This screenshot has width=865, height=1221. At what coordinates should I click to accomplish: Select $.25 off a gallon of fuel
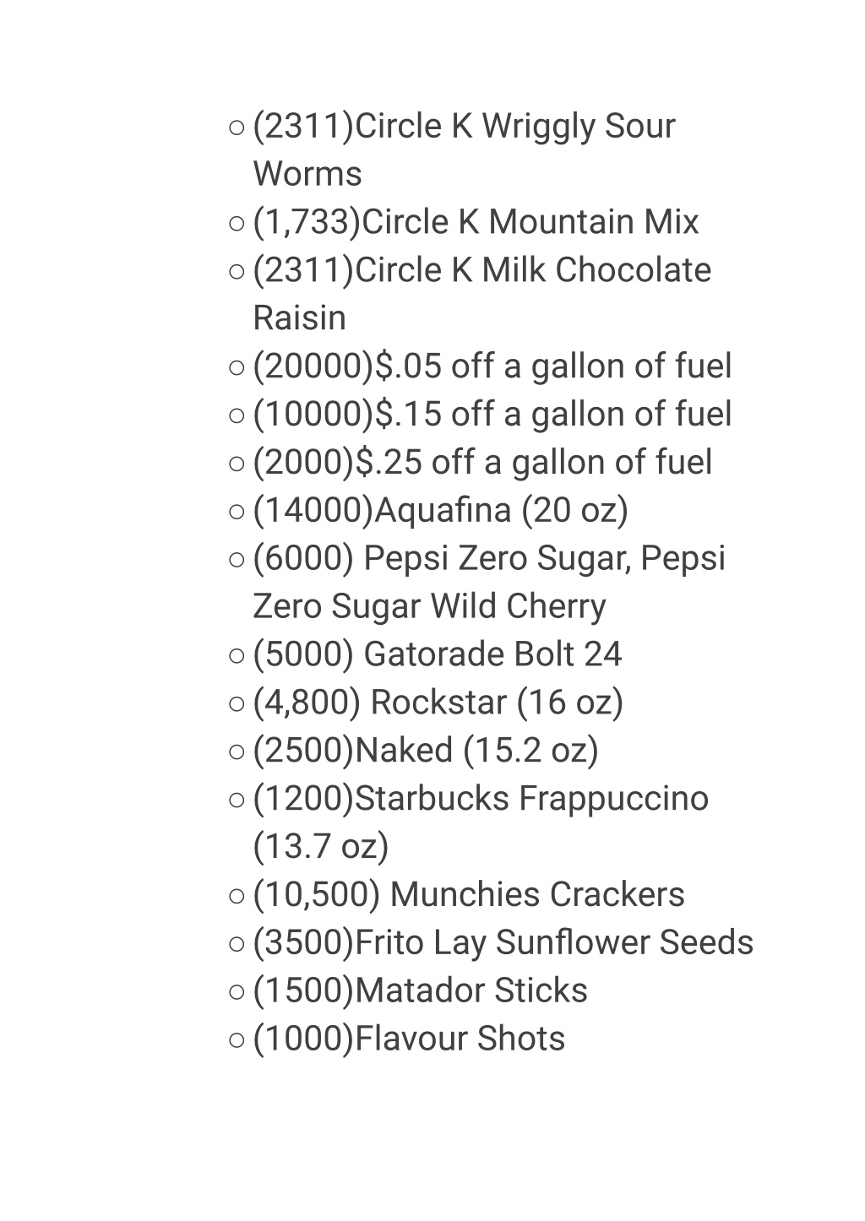(482, 463)
